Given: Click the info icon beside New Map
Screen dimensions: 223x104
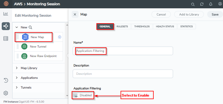Looking at the screenshot, I should click(x=60, y=37).
